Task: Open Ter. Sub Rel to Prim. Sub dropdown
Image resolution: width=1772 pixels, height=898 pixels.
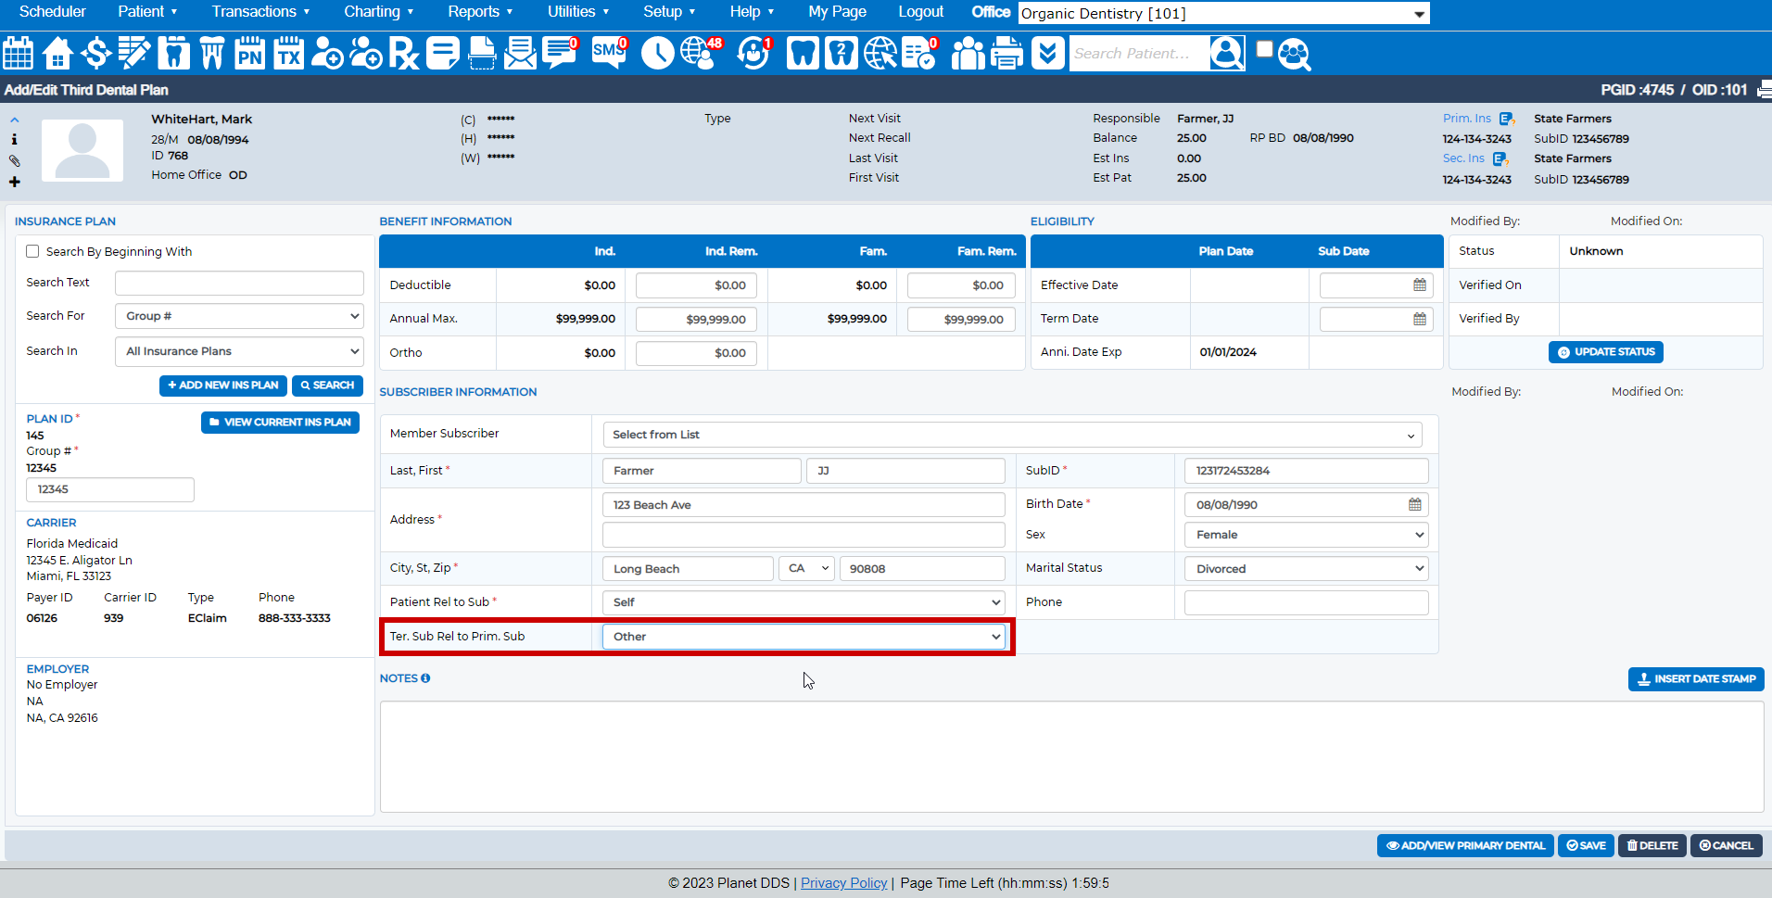Action: point(804,637)
